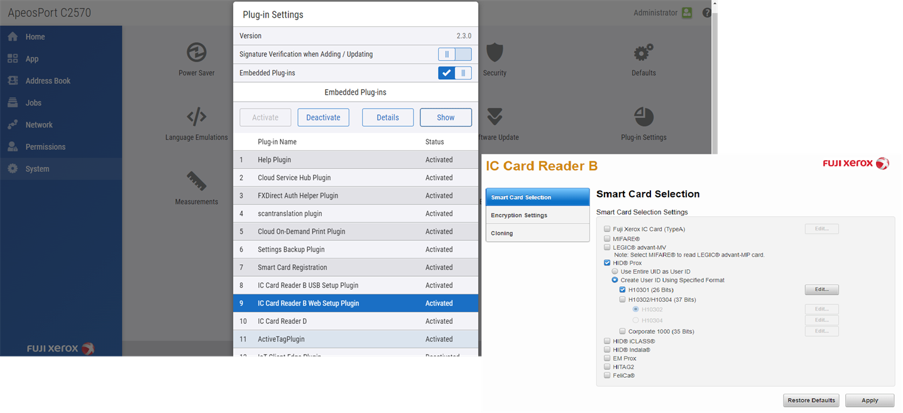Select FXDirect Auth Helper Plugin row
Image resolution: width=903 pixels, height=413 pixels.
[356, 196]
